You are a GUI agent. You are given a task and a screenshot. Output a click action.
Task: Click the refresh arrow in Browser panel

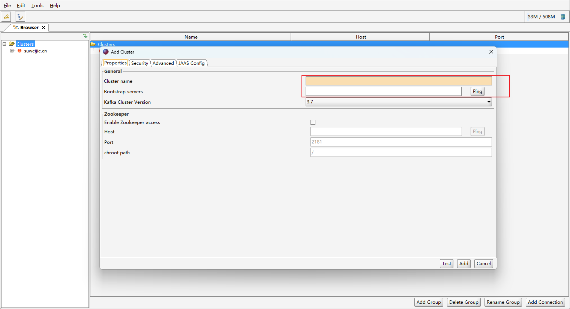[x=85, y=36]
